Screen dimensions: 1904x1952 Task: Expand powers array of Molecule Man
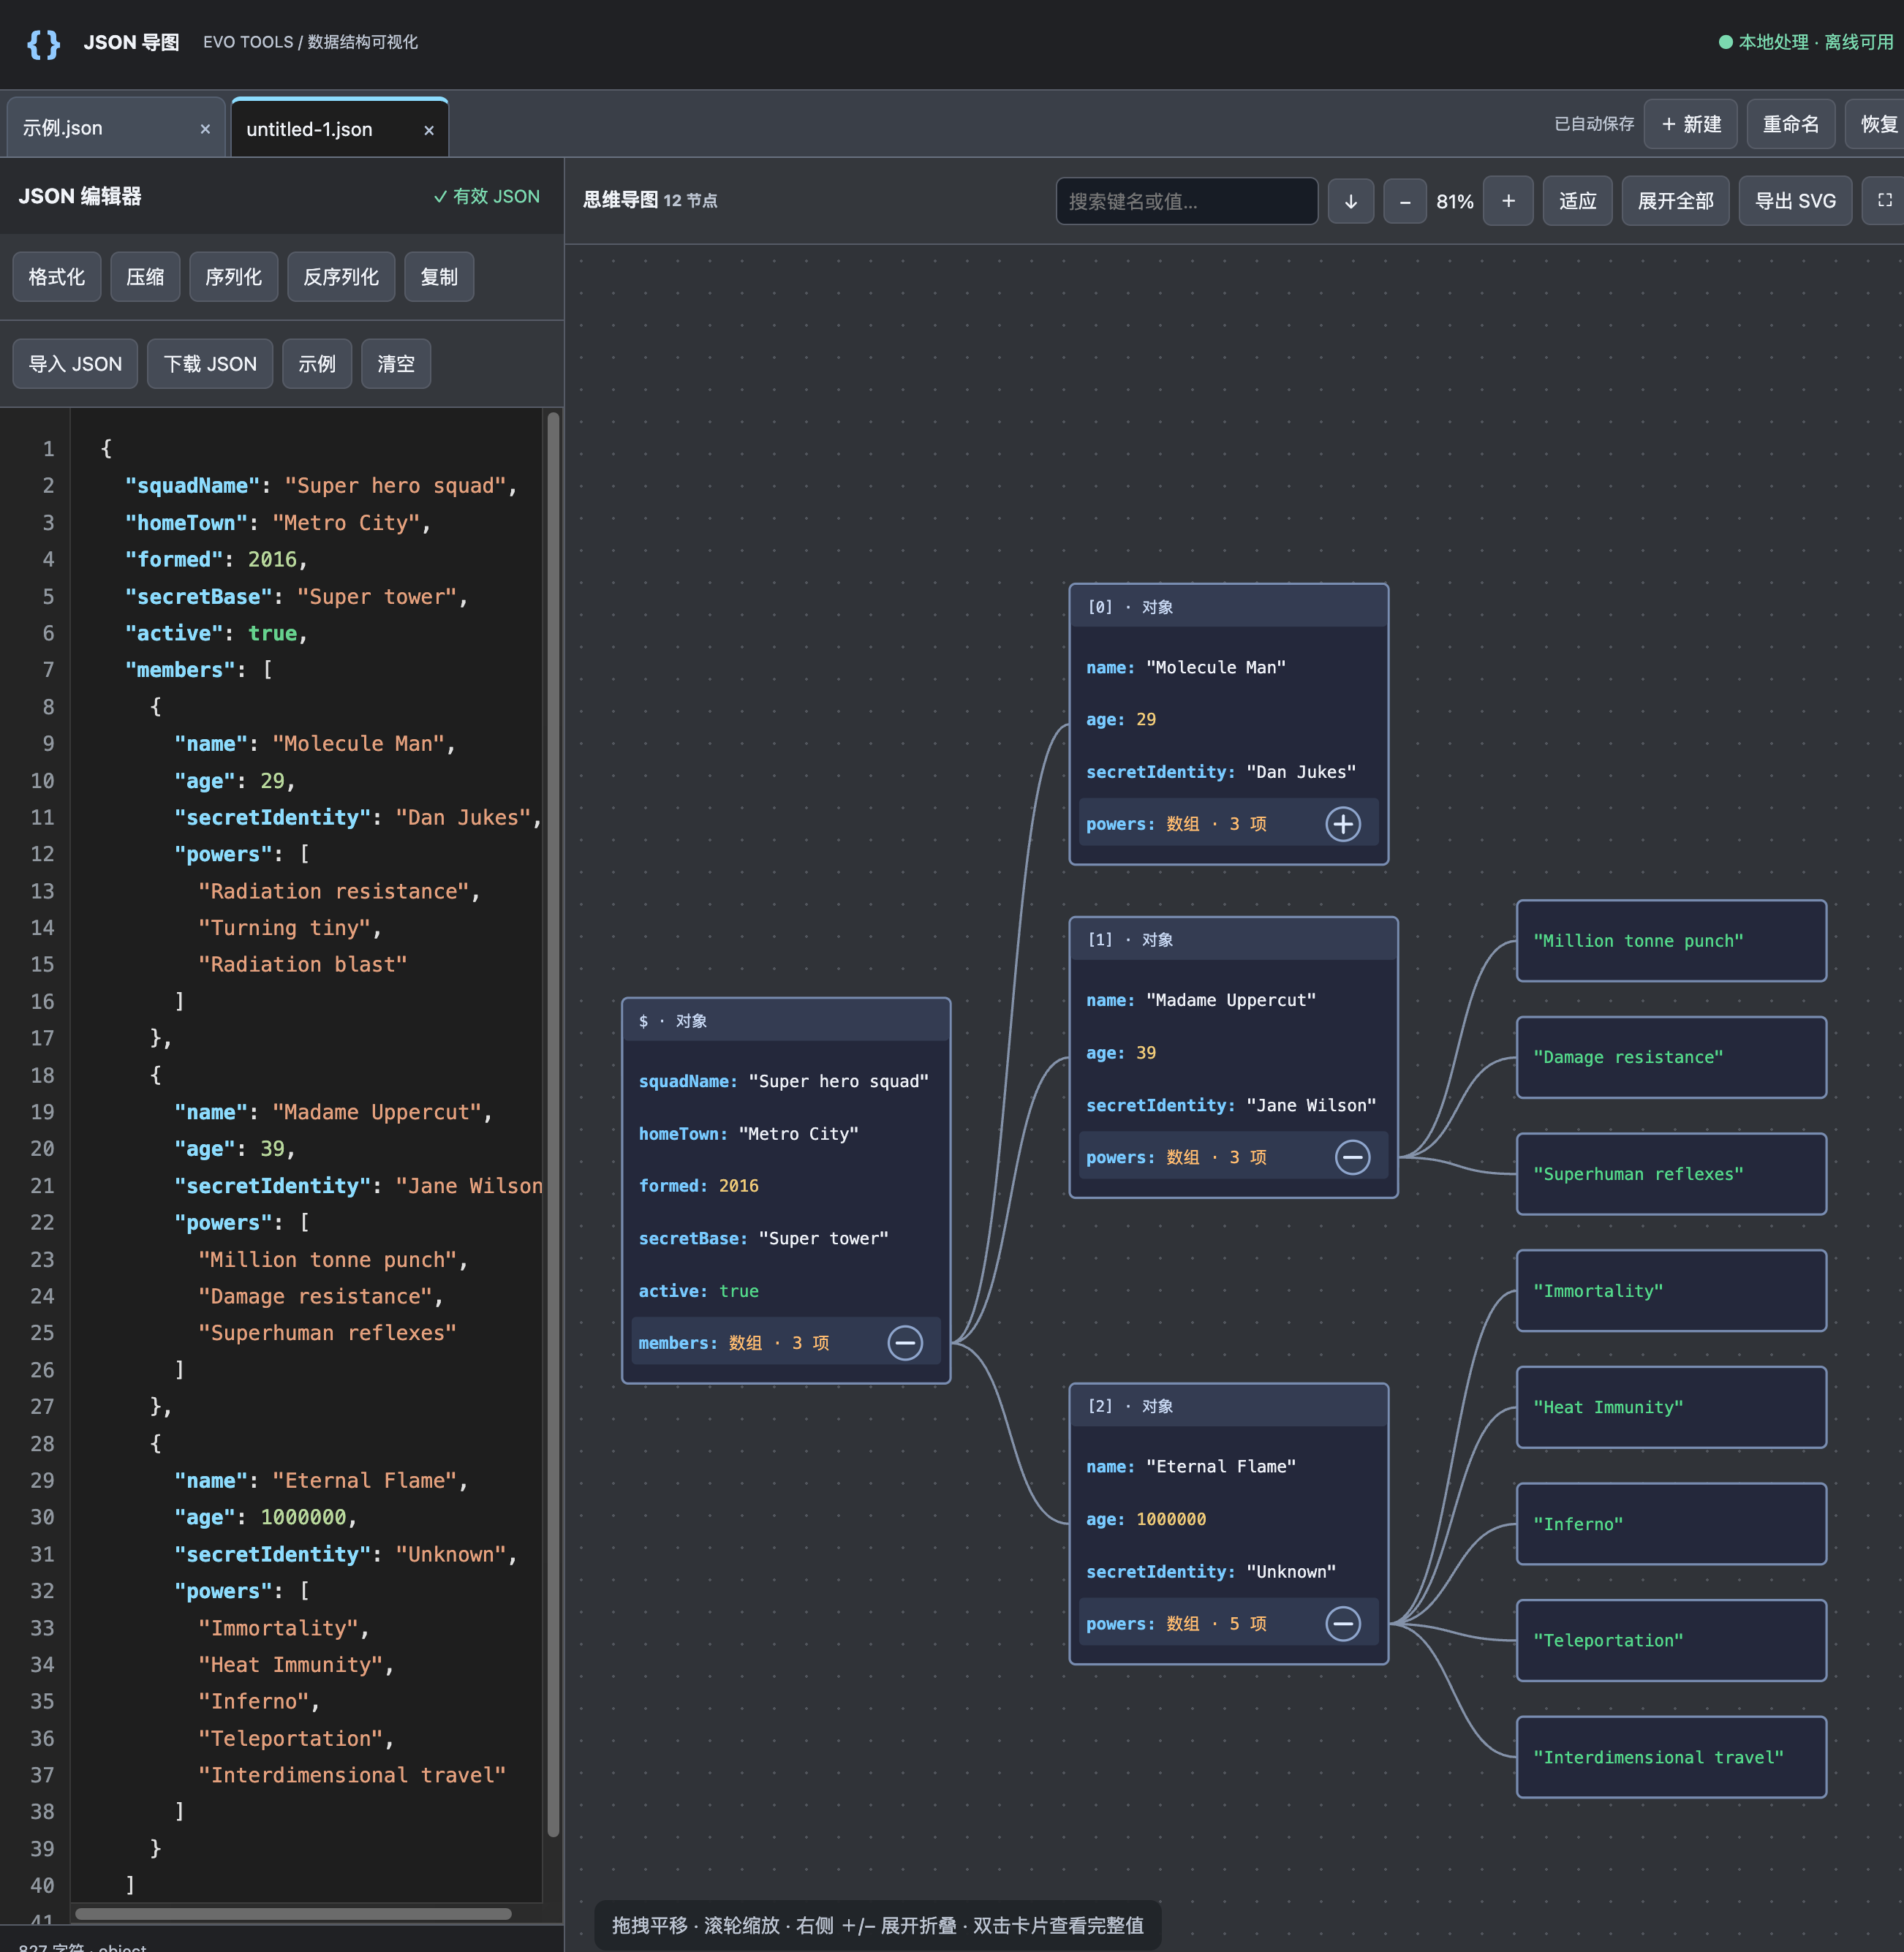[1343, 824]
